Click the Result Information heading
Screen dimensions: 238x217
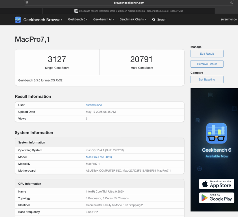33,96
